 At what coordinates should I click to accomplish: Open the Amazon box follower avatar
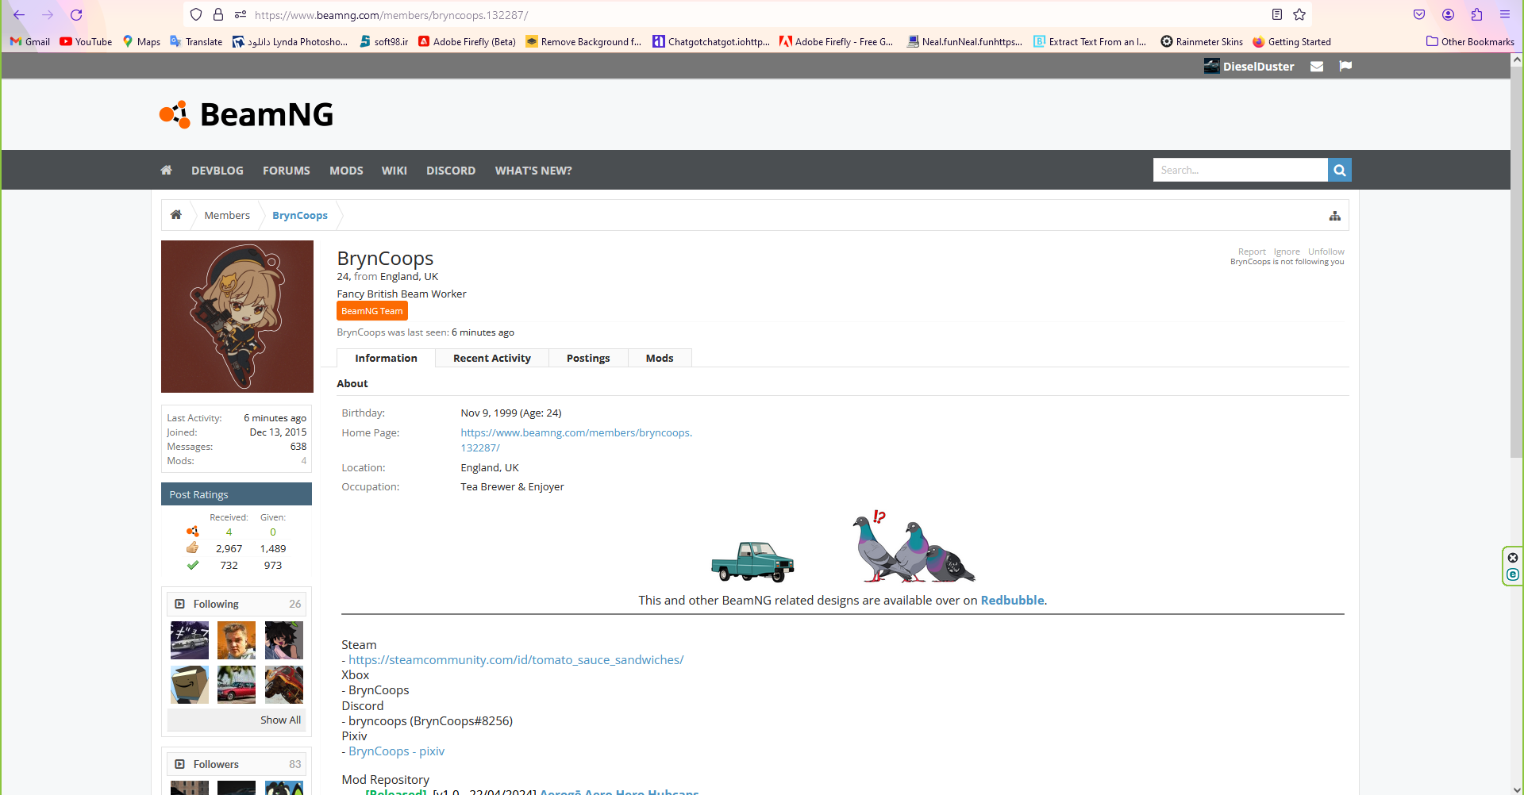(190, 685)
